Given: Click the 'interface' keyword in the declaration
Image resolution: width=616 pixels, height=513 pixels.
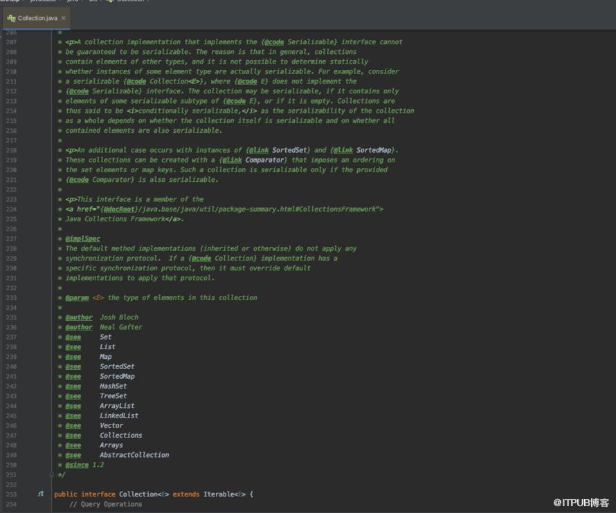Looking at the screenshot, I should point(98,494).
